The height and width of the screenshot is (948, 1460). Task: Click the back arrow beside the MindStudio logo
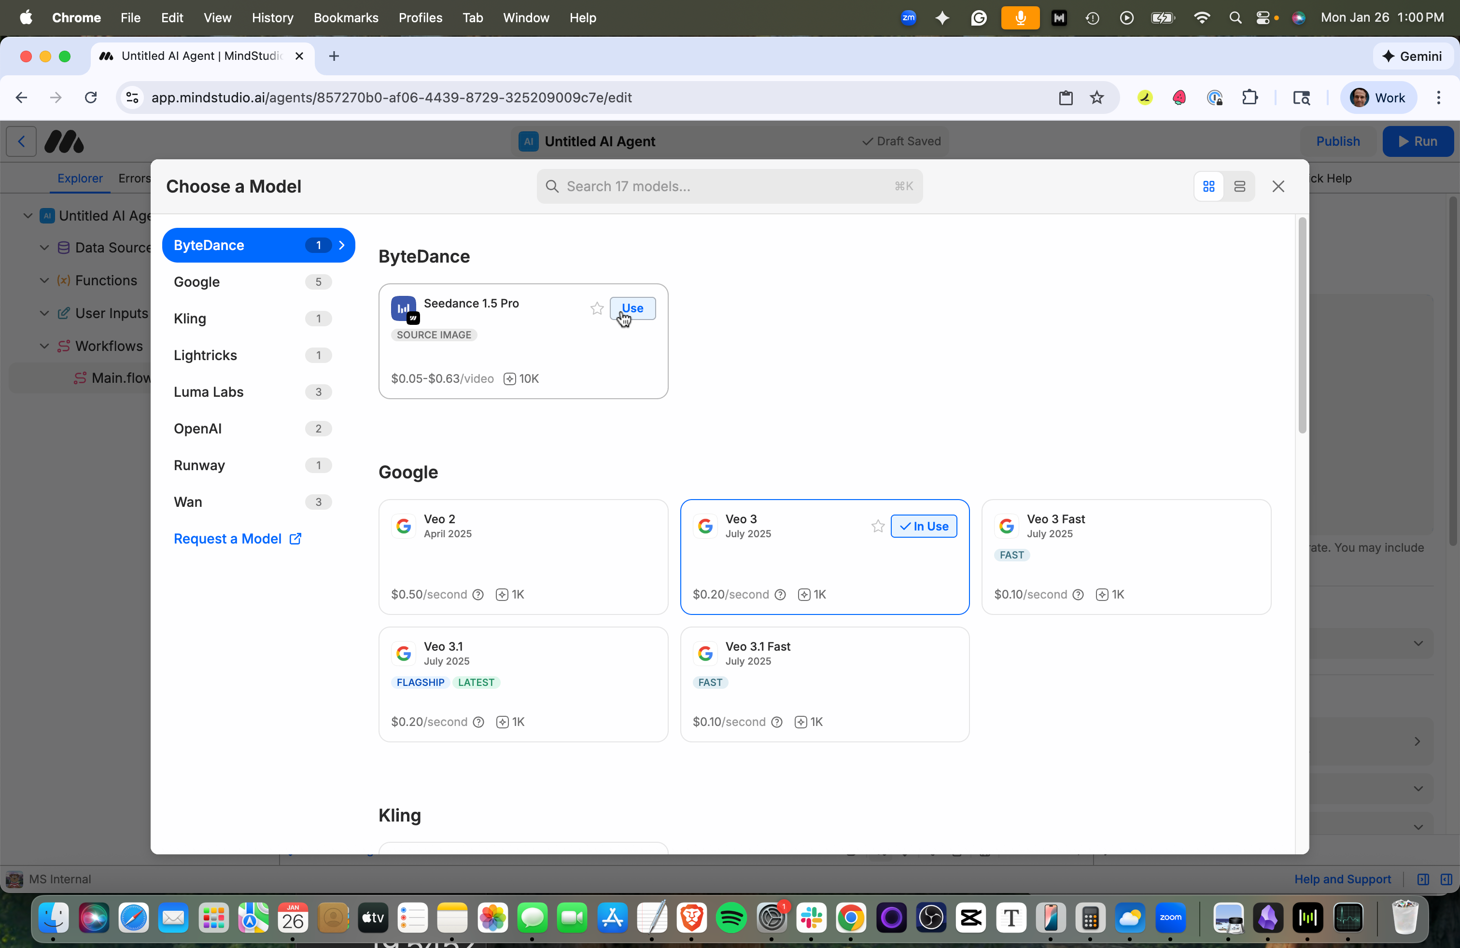click(21, 141)
